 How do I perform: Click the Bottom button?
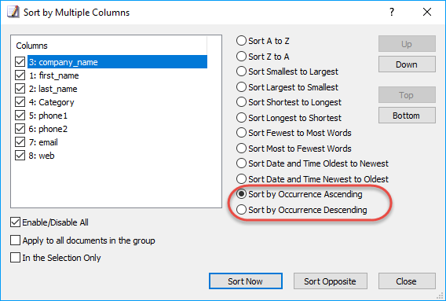(x=407, y=116)
